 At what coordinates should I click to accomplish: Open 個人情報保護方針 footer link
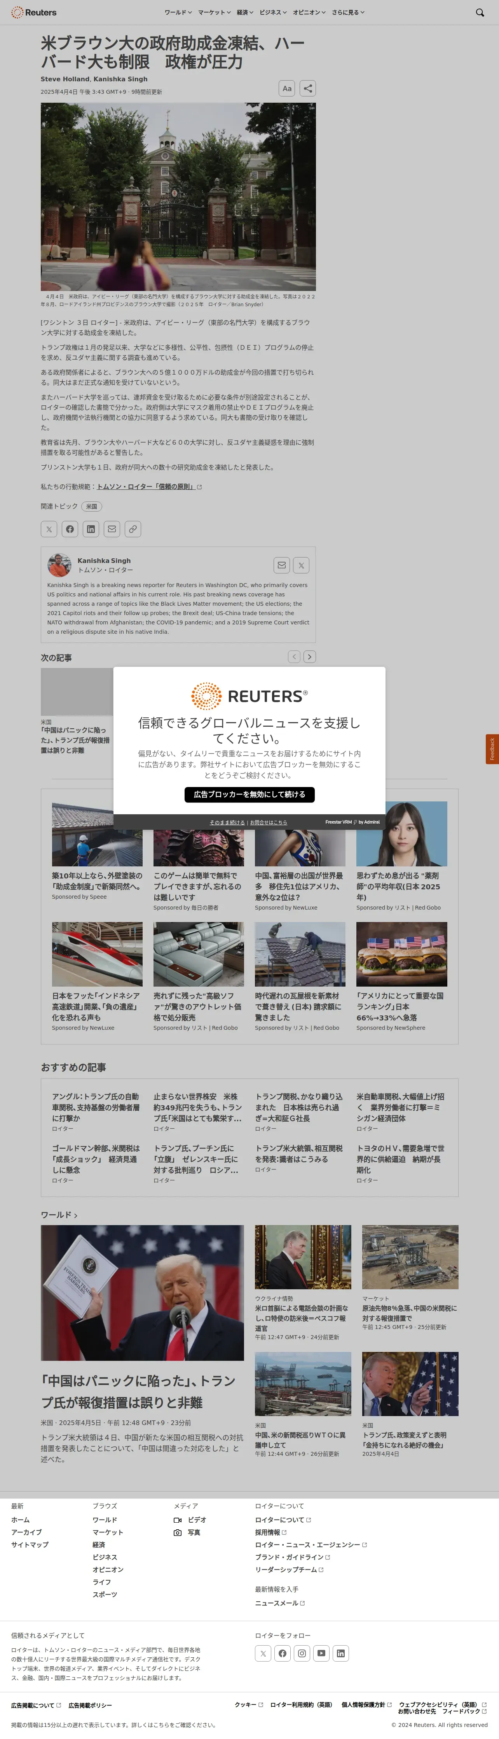(x=366, y=1705)
